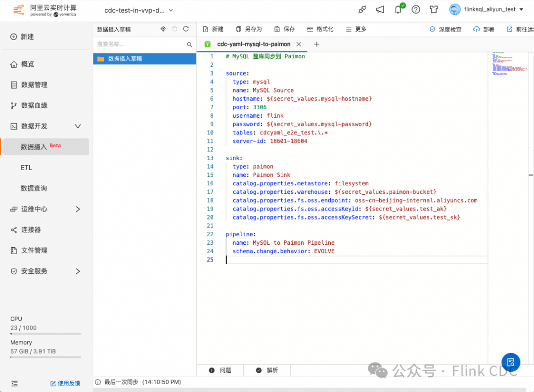Select ETL in the sidebar

[x=27, y=168]
